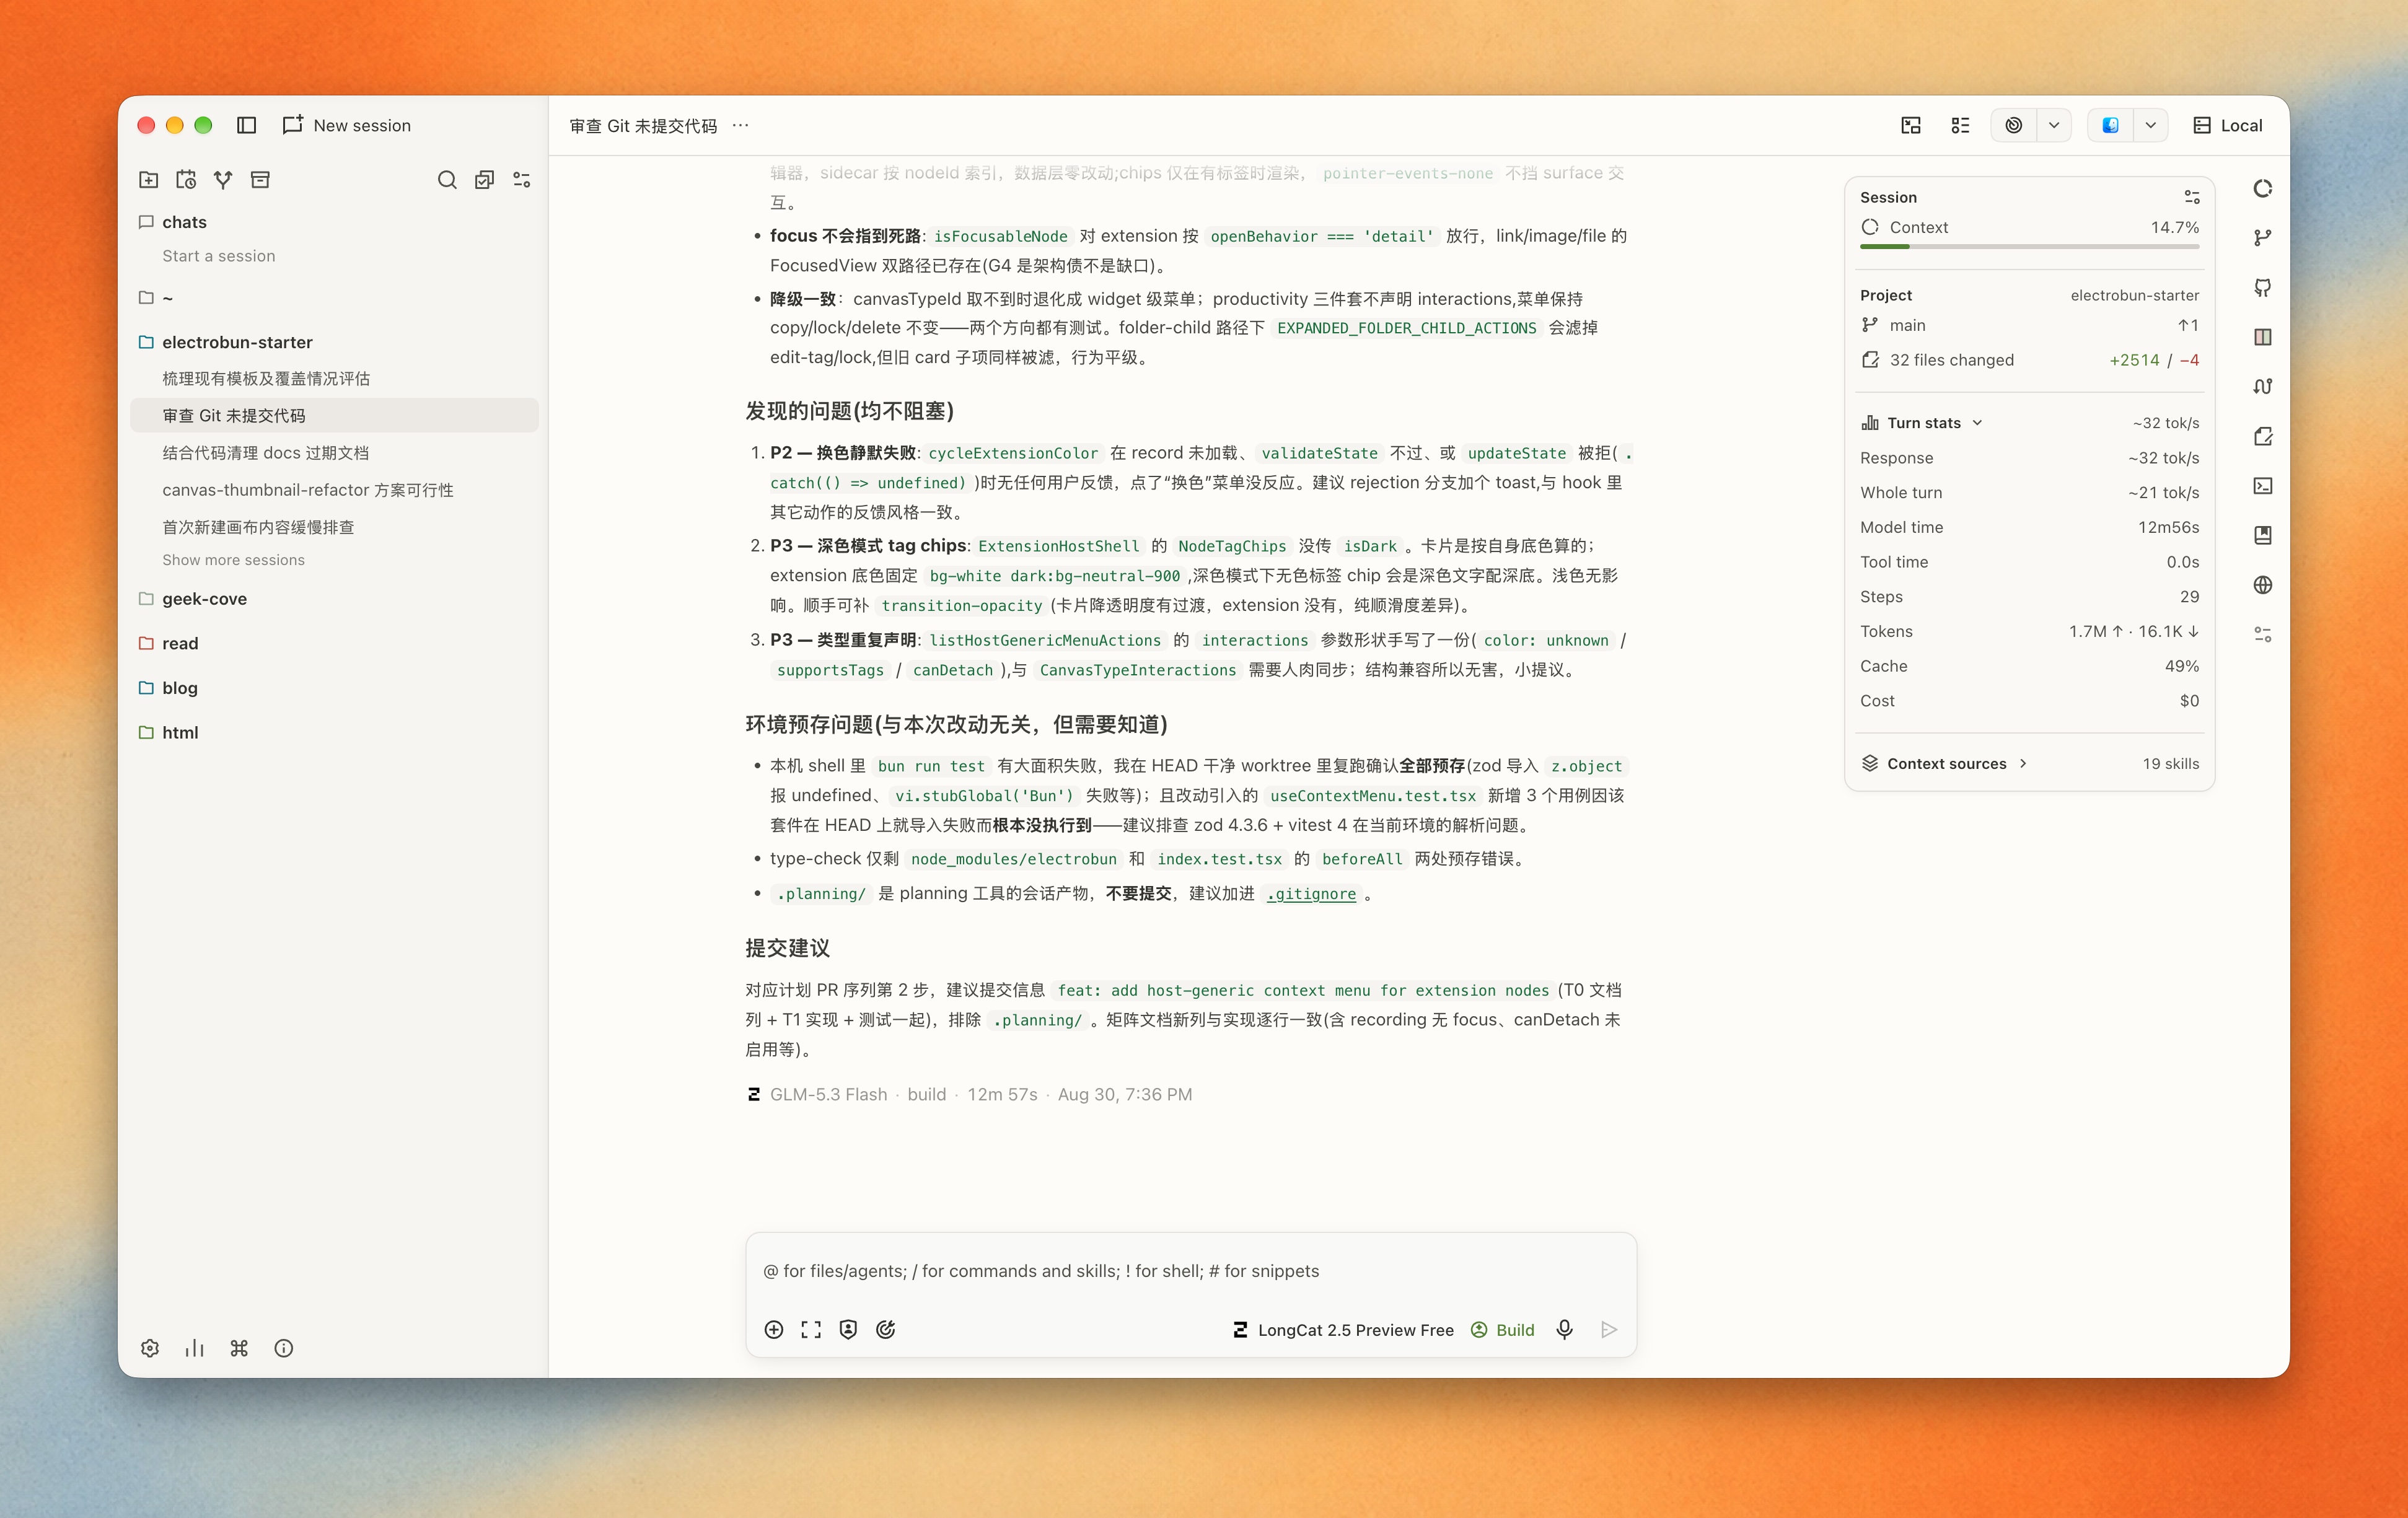Click the branch fork icon in sidebar toolbar

pyautogui.click(x=223, y=180)
